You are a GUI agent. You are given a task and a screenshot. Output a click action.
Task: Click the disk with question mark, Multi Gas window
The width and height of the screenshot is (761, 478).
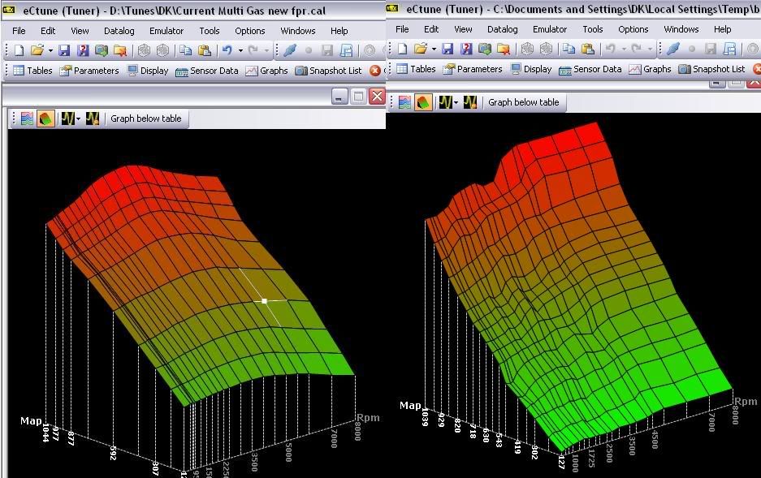click(83, 50)
